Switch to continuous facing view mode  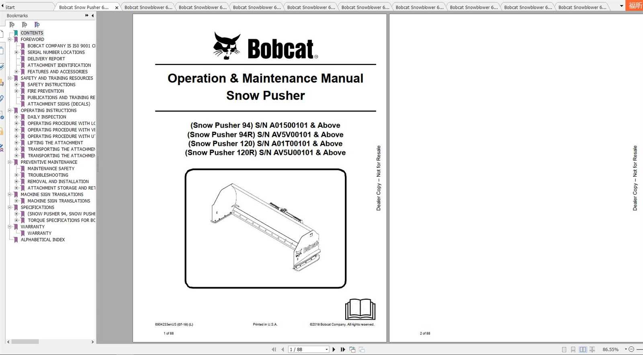[592, 349]
